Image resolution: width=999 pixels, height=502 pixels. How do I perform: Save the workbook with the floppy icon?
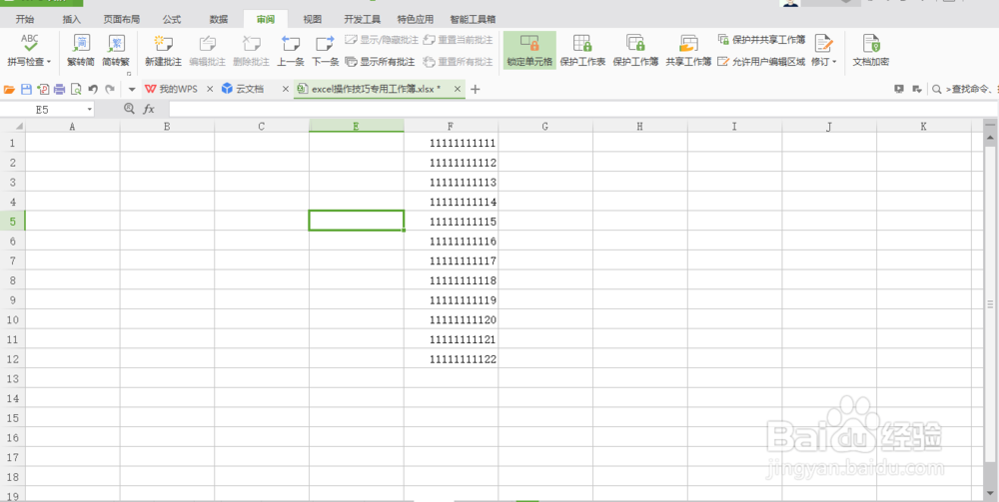point(26,89)
